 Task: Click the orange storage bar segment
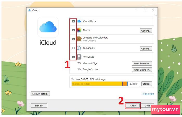click(x=125, y=84)
